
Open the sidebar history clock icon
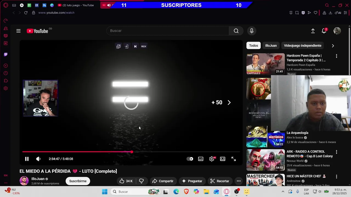pyautogui.click(x=5, y=73)
